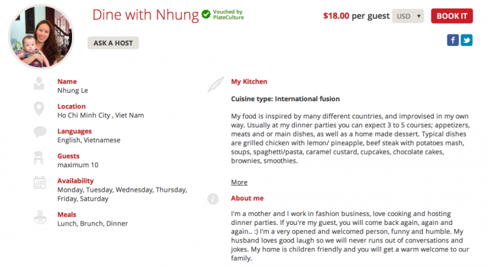489x269 pixels.
Task: Click the calendar Availability icon
Action: click(x=39, y=182)
